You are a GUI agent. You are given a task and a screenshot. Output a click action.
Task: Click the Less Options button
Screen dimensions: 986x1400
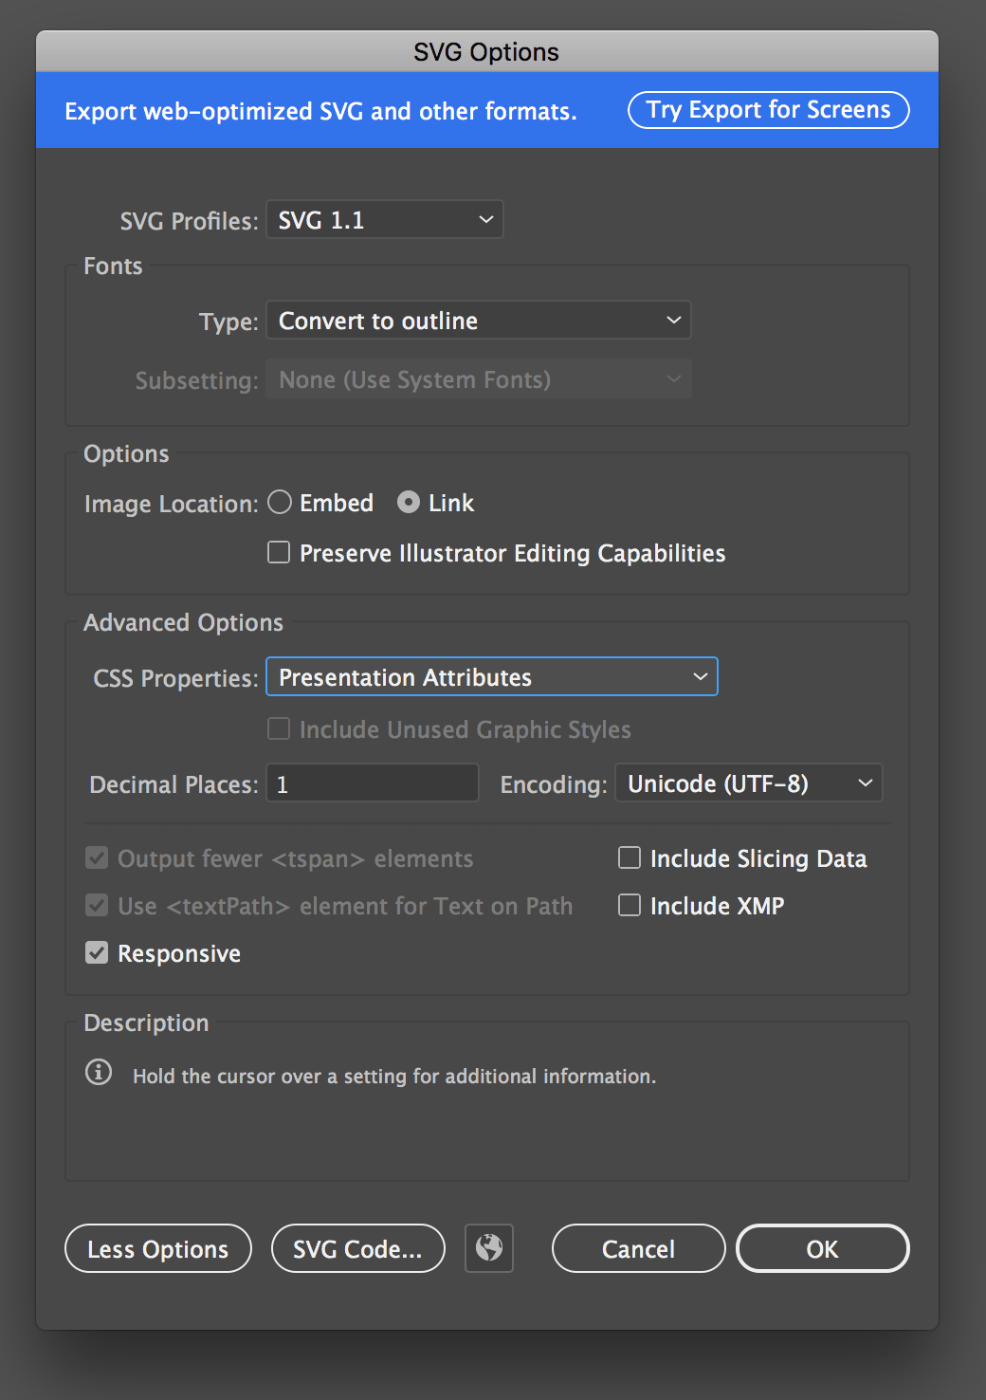point(157,1248)
